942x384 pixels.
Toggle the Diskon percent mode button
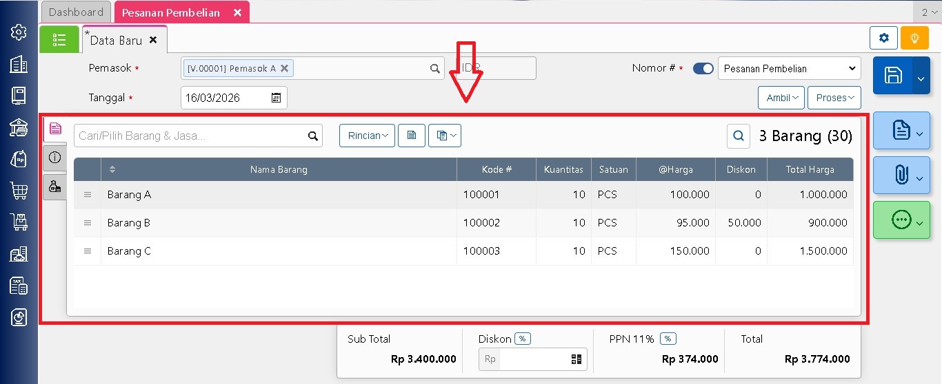click(523, 339)
